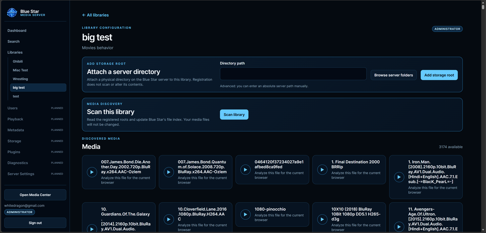
Task: Open Plugins planned section
Action: pos(35,152)
